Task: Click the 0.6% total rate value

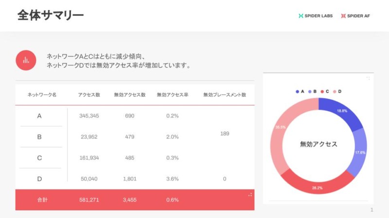Action: pyautogui.click(x=173, y=200)
